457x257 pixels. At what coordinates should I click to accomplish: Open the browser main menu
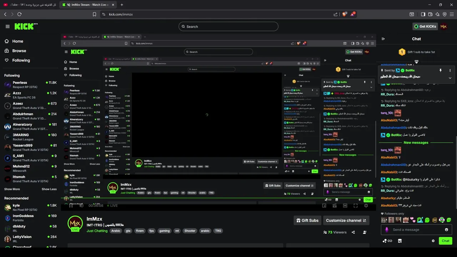(x=452, y=14)
